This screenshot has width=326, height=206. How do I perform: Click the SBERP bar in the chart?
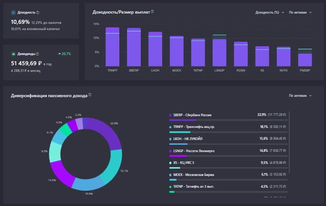134,47
